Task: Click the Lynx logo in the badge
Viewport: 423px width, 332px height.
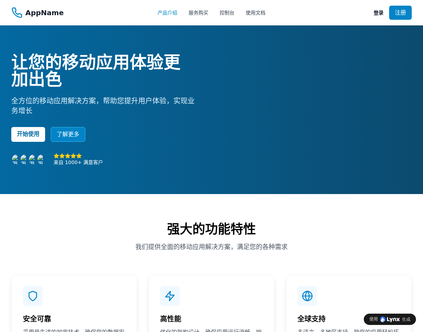Action: [x=390, y=319]
